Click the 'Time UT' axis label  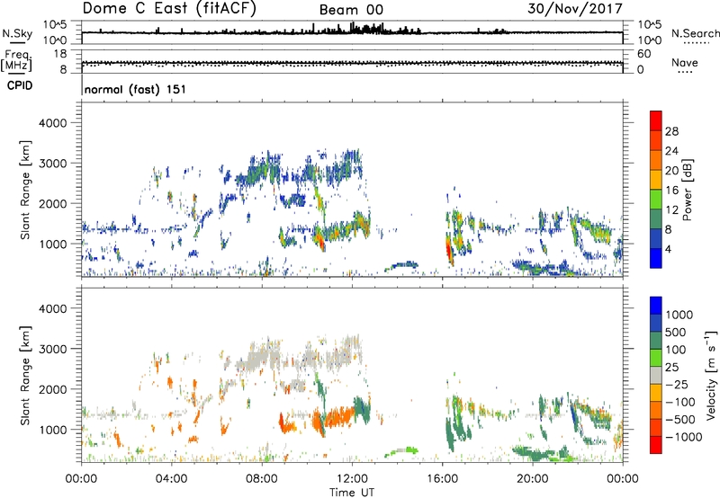[x=352, y=493]
